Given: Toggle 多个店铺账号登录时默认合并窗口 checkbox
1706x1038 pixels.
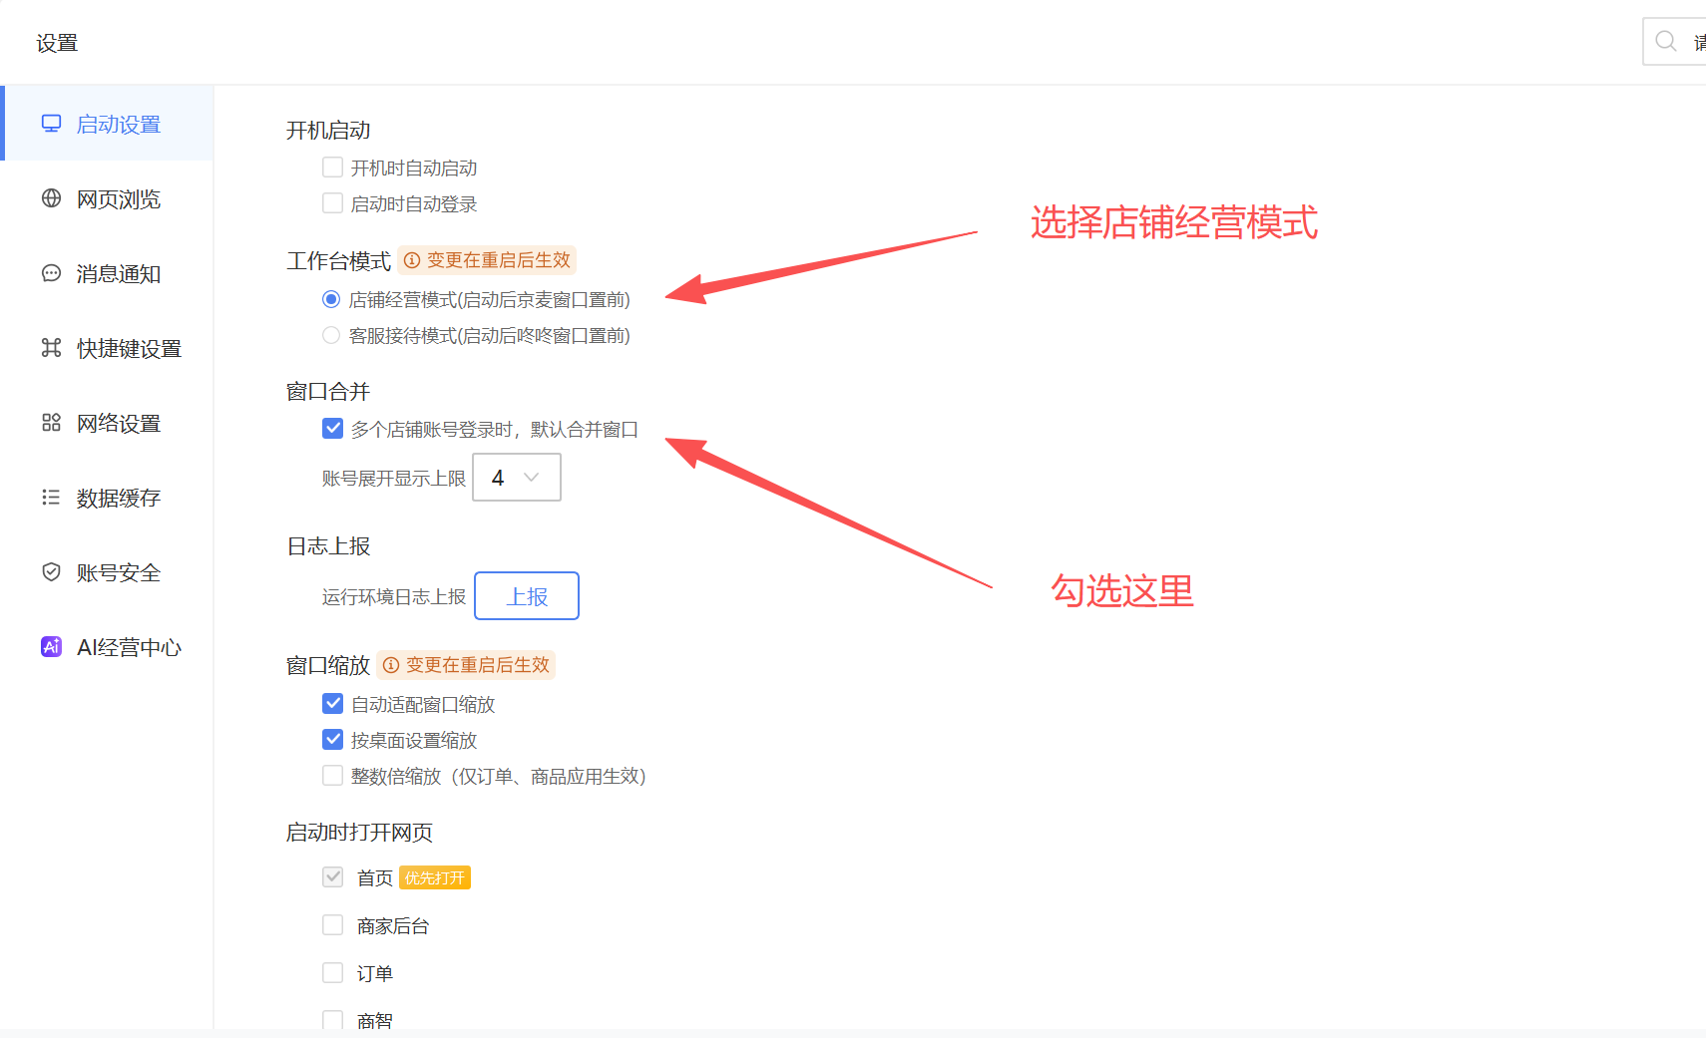Looking at the screenshot, I should point(333,429).
